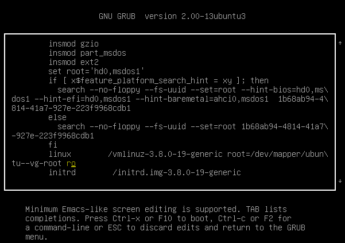The height and width of the screenshot is (243, 345).
Task: Click the 814-41a7-927e-223f9968cdb1 UUID continuation line
Action: 71,108
